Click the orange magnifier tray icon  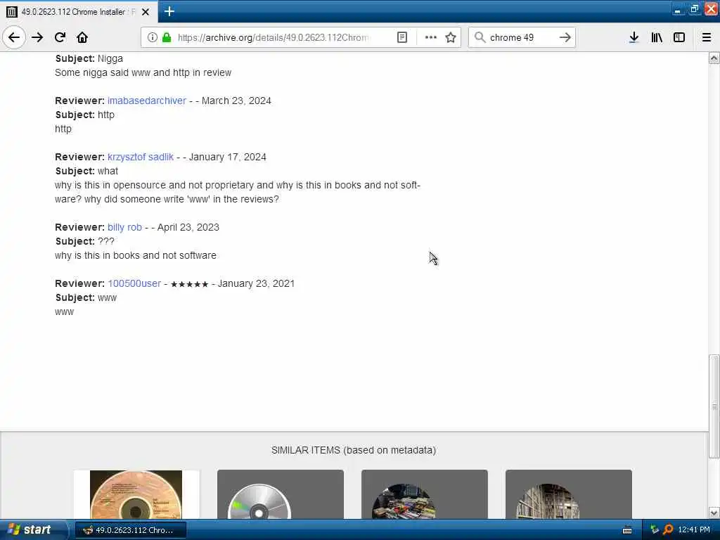click(668, 530)
